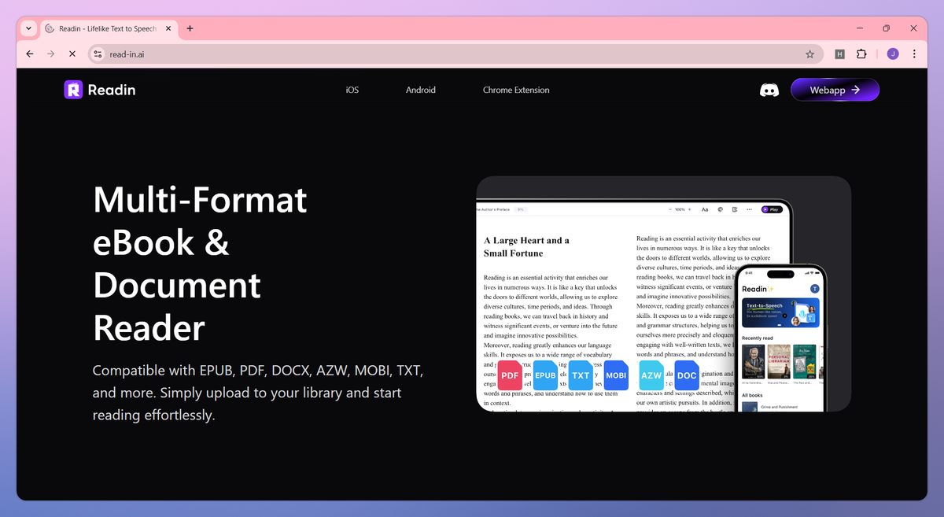
Task: Open a new tab with plus button
Action: [x=190, y=28]
